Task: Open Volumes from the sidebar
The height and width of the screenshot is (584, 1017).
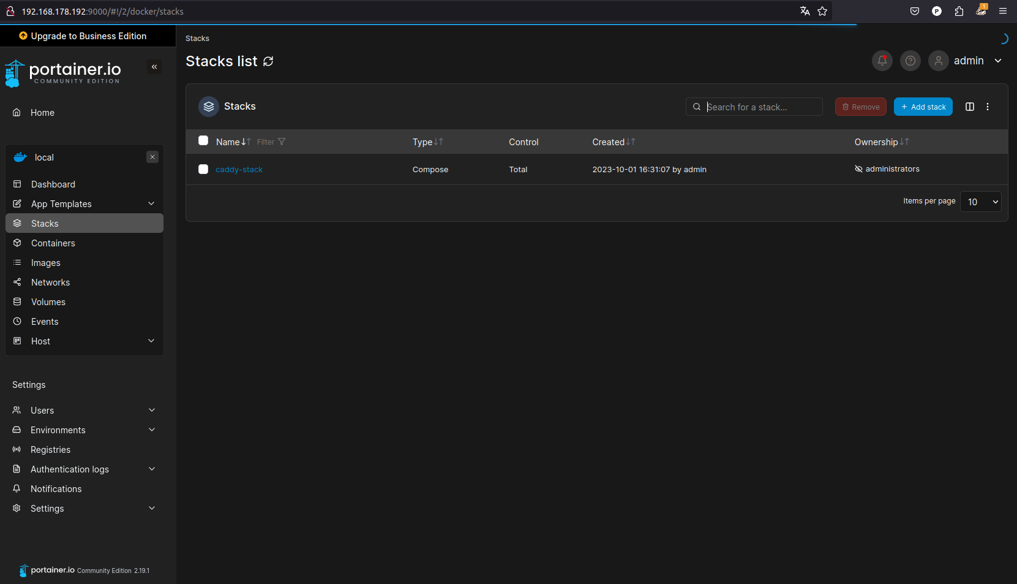Action: tap(48, 302)
